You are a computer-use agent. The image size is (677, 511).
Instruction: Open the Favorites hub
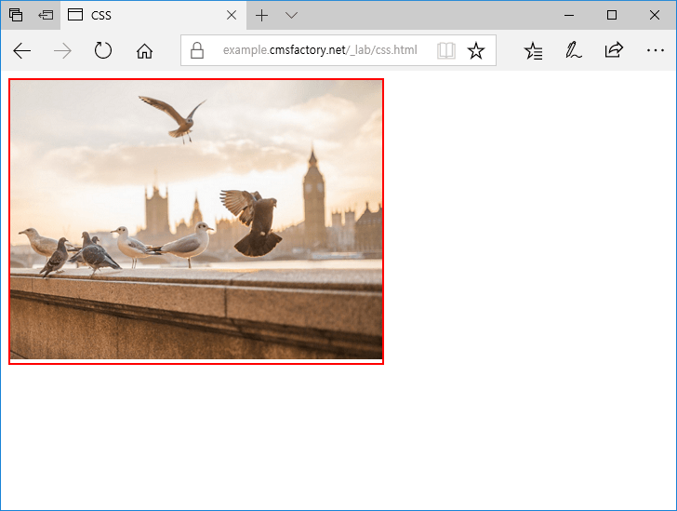pyautogui.click(x=533, y=51)
